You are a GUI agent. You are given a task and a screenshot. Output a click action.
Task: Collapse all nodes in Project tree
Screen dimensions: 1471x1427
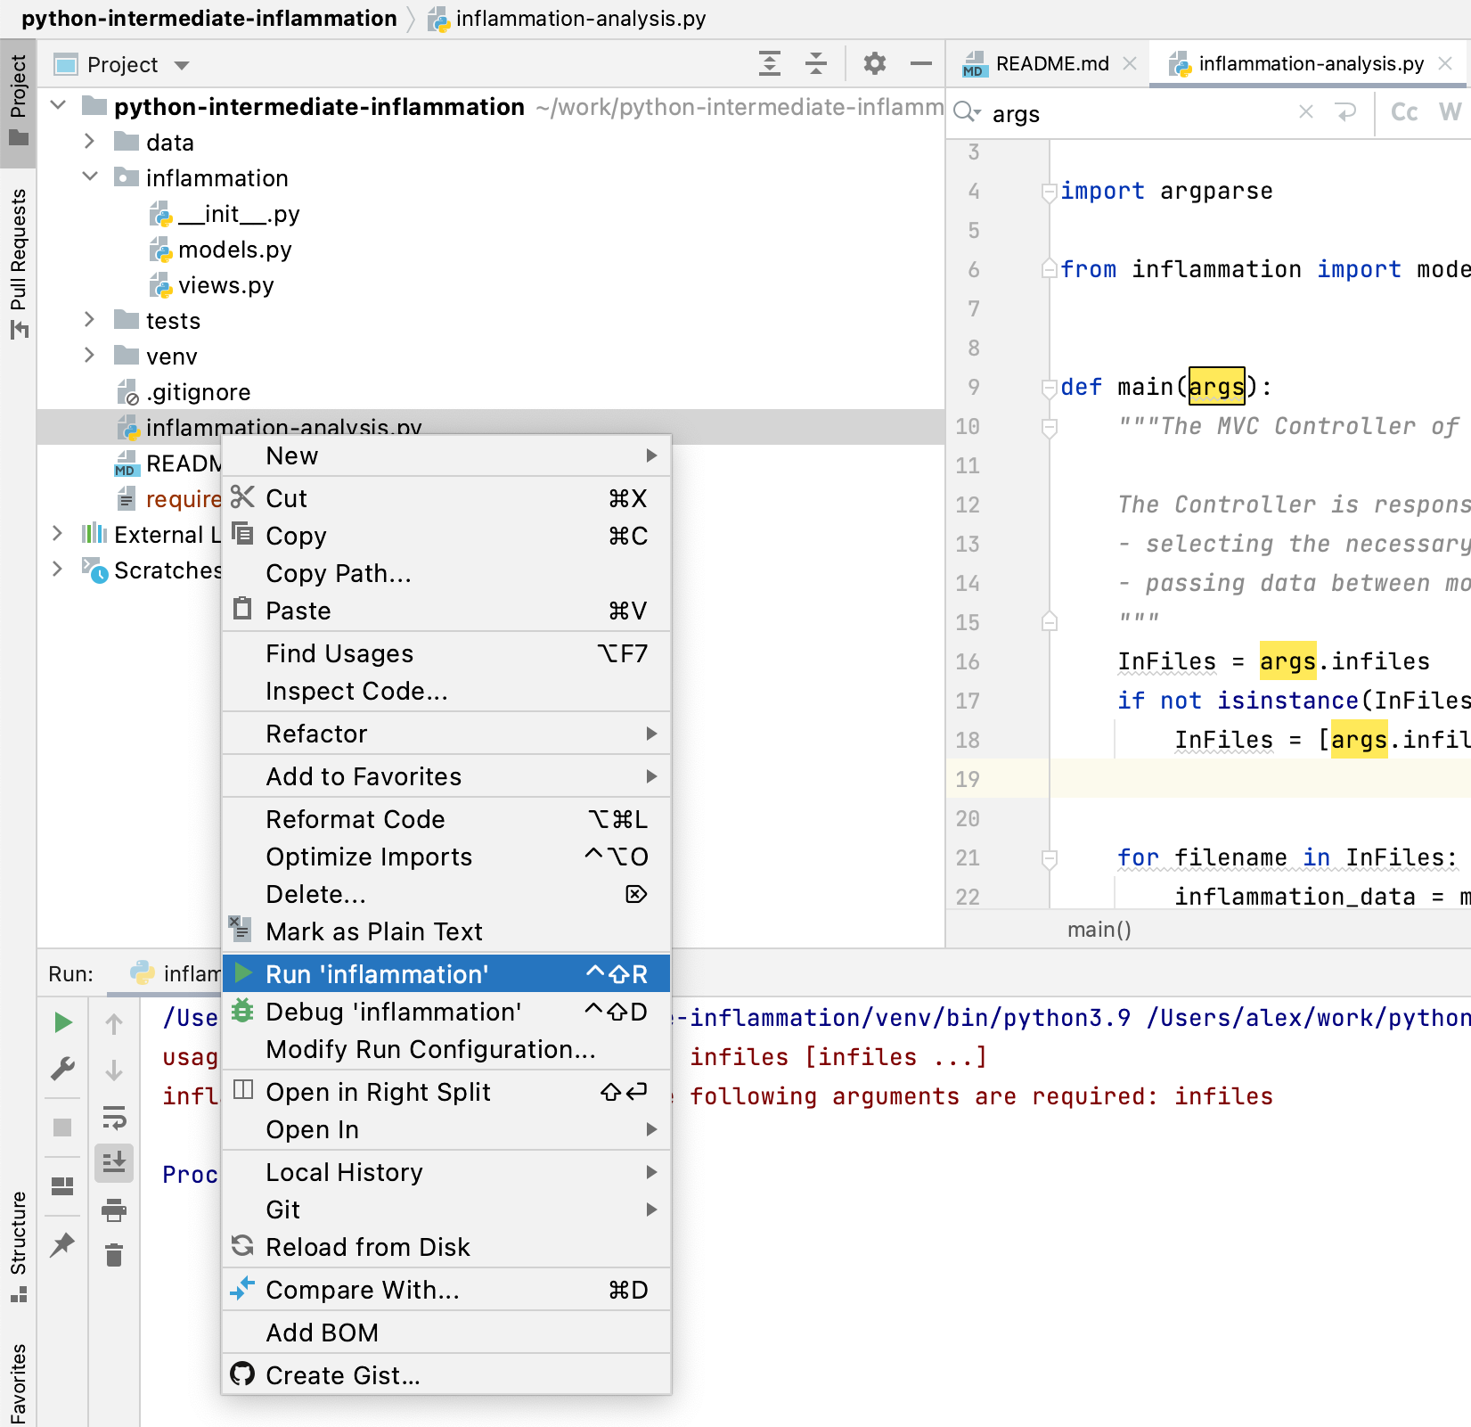pos(815,63)
